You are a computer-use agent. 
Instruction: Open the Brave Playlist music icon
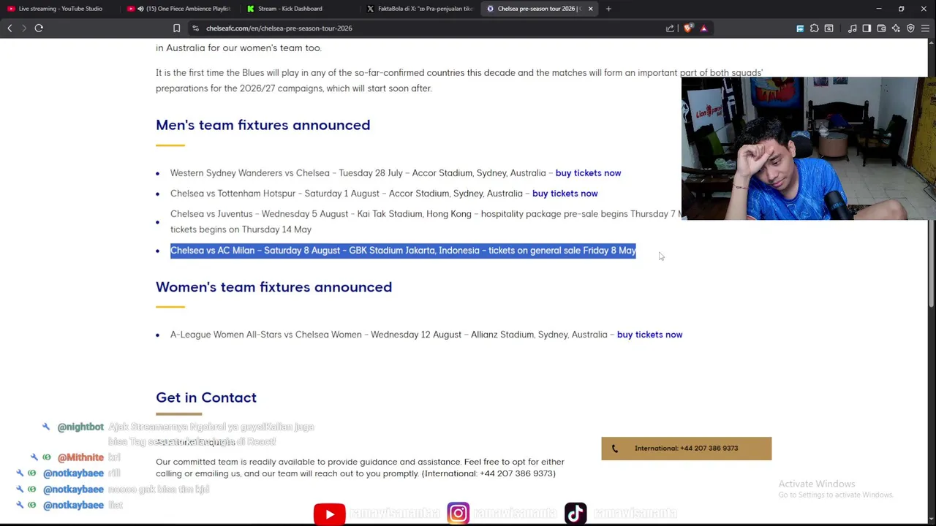pos(853,28)
